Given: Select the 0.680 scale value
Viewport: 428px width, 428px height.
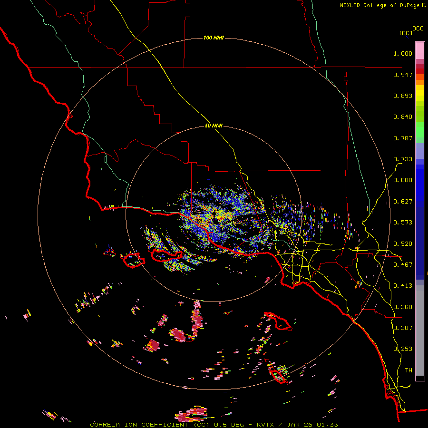Looking at the screenshot, I should [x=403, y=180].
